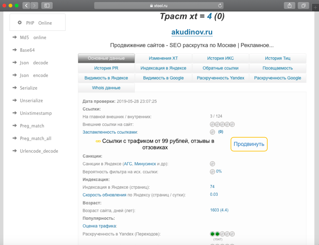Open the Safari share menu
319x245 pixels.
pyautogui.click(x=289, y=6)
